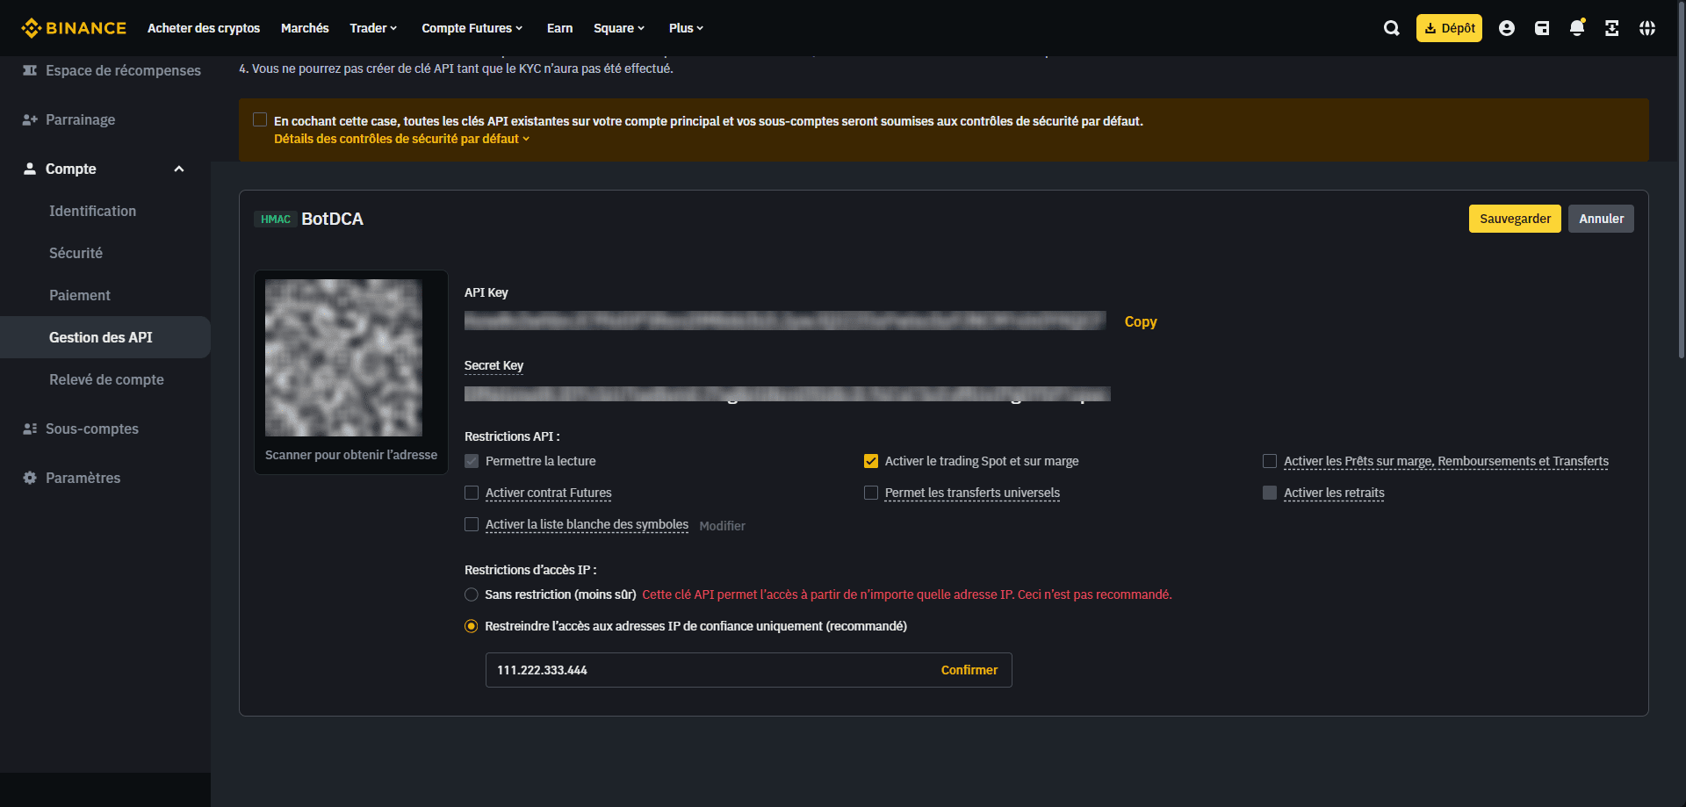Select the Sans restriction radio button
1686x807 pixels.
pyautogui.click(x=472, y=594)
